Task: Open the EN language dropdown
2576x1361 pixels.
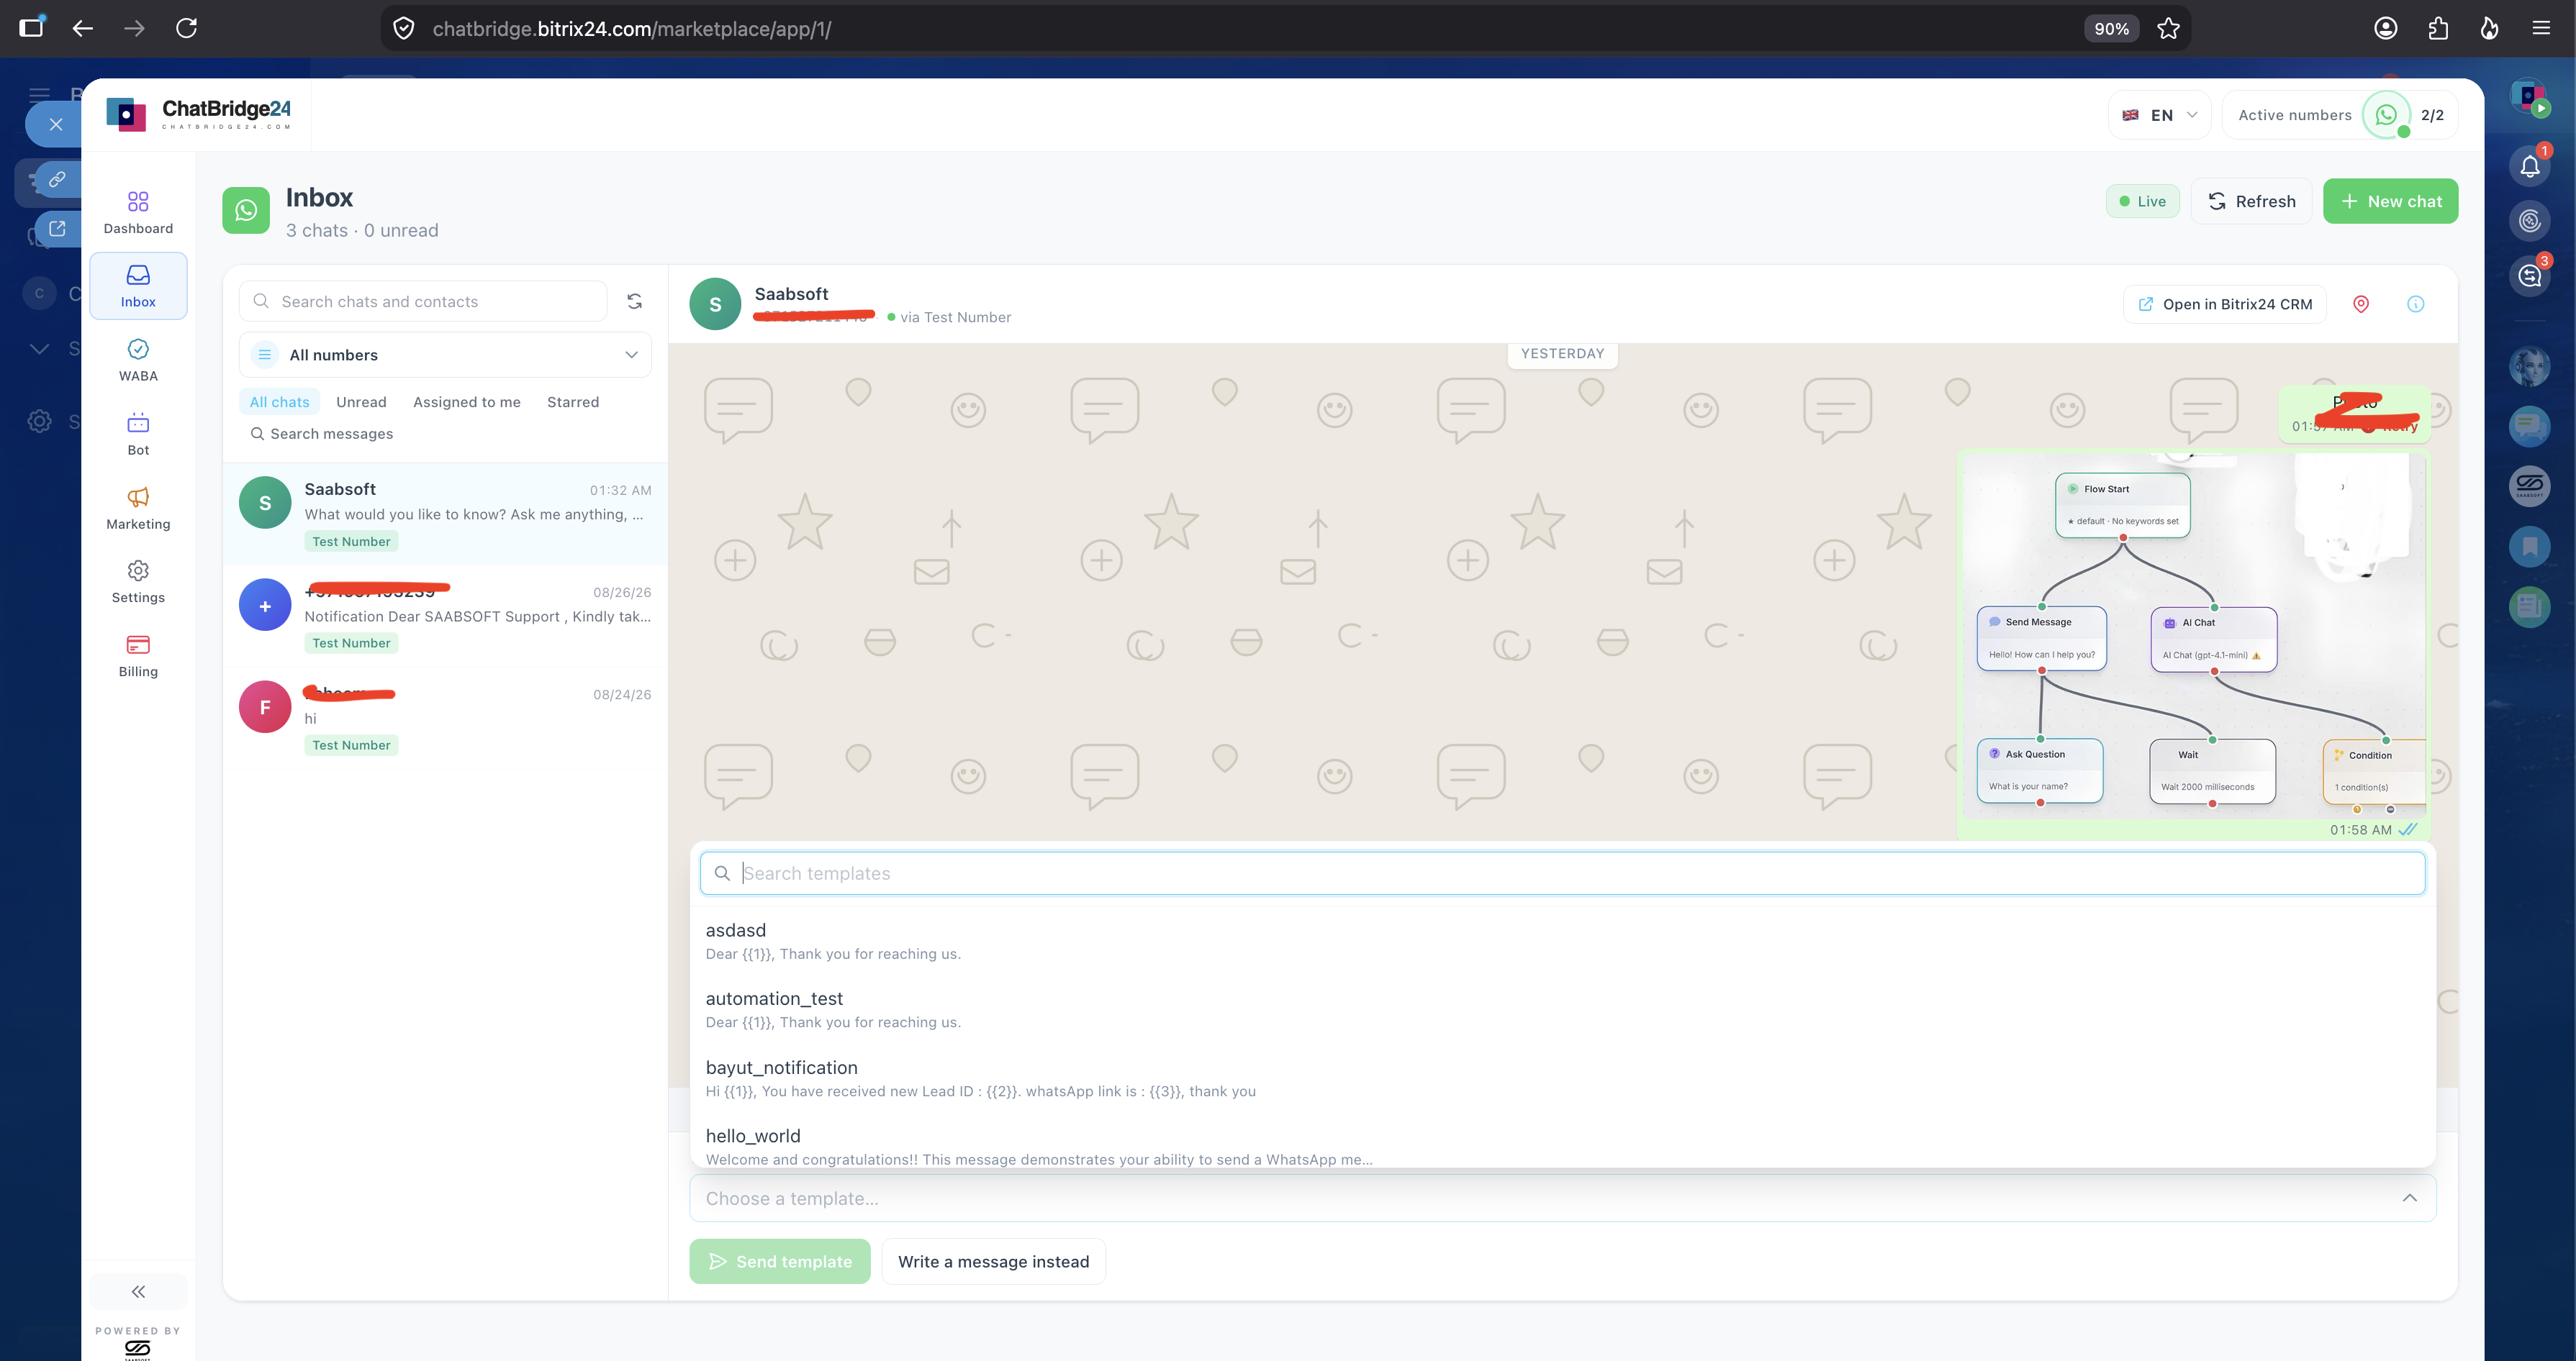Action: [x=2159, y=115]
